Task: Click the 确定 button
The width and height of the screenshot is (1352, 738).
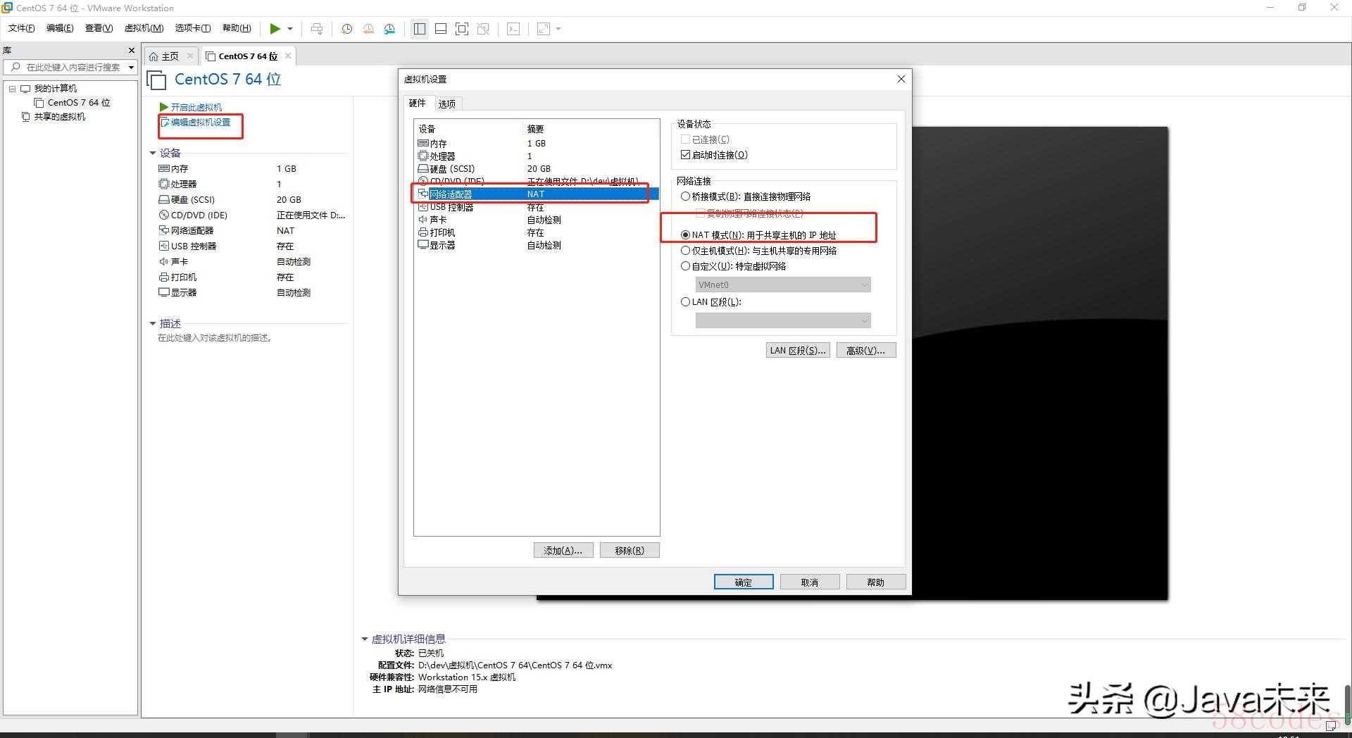Action: pyautogui.click(x=744, y=582)
